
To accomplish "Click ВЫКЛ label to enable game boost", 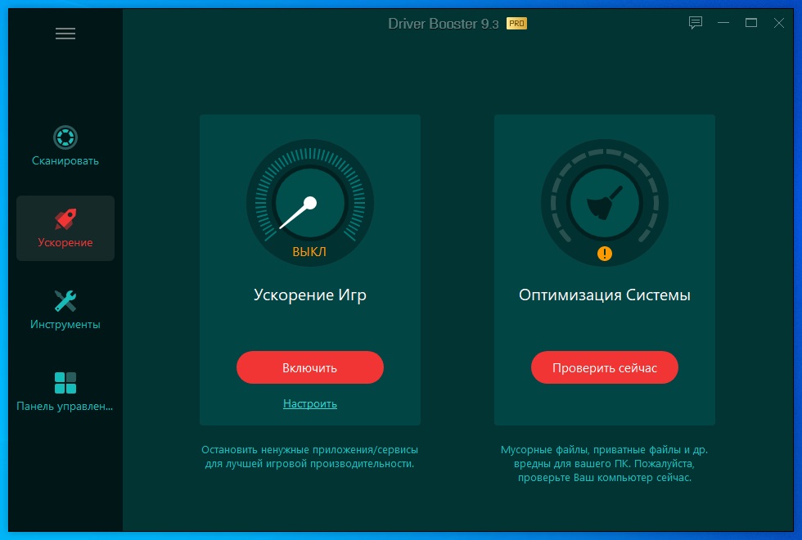I will (x=310, y=252).
